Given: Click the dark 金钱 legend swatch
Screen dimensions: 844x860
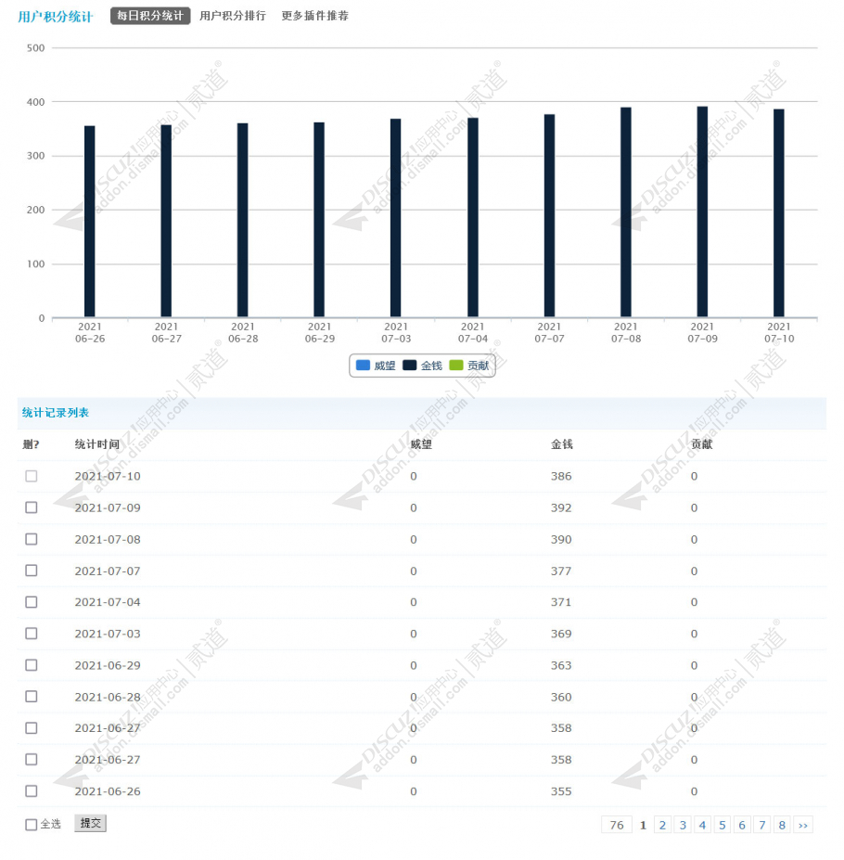Looking at the screenshot, I should pos(410,366).
